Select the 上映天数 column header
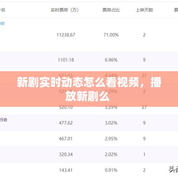178x178 pixels. tap(144, 10)
